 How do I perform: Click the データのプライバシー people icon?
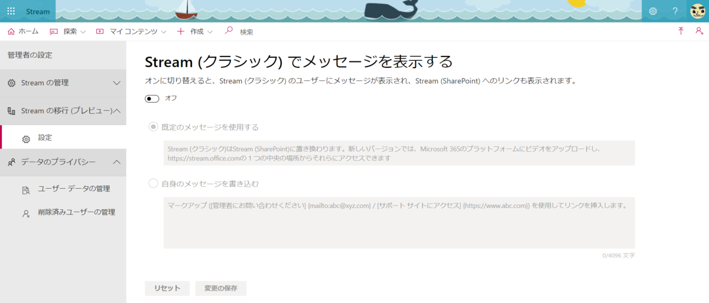coord(11,162)
